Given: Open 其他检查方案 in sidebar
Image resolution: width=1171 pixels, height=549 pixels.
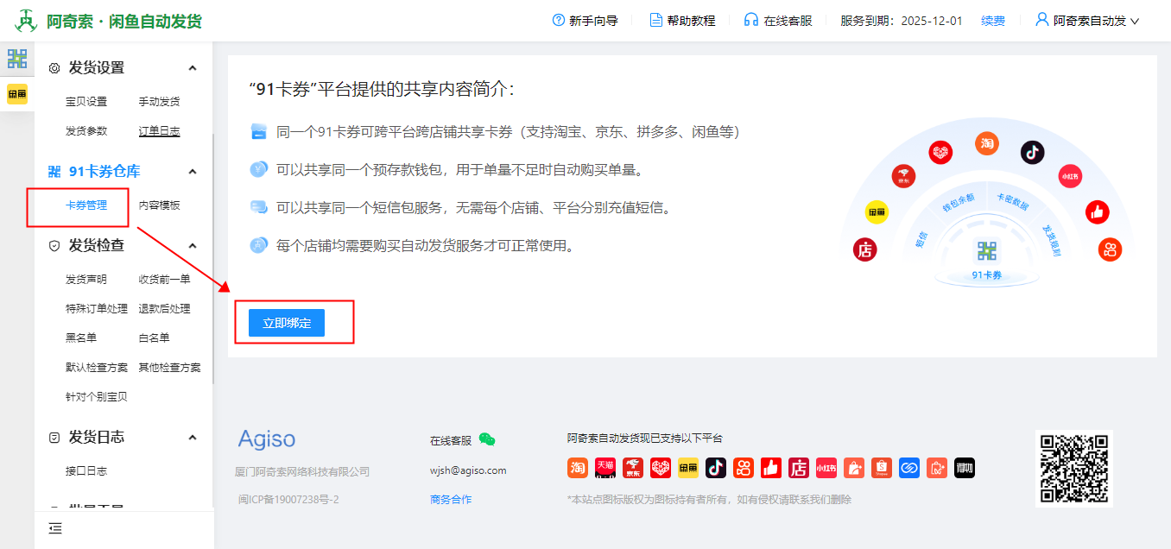Looking at the screenshot, I should tap(170, 368).
